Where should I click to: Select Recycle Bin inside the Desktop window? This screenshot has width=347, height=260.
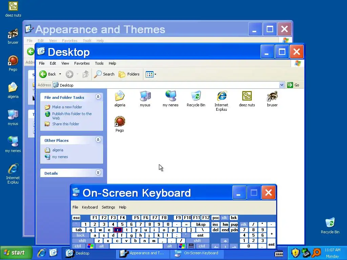point(196,99)
